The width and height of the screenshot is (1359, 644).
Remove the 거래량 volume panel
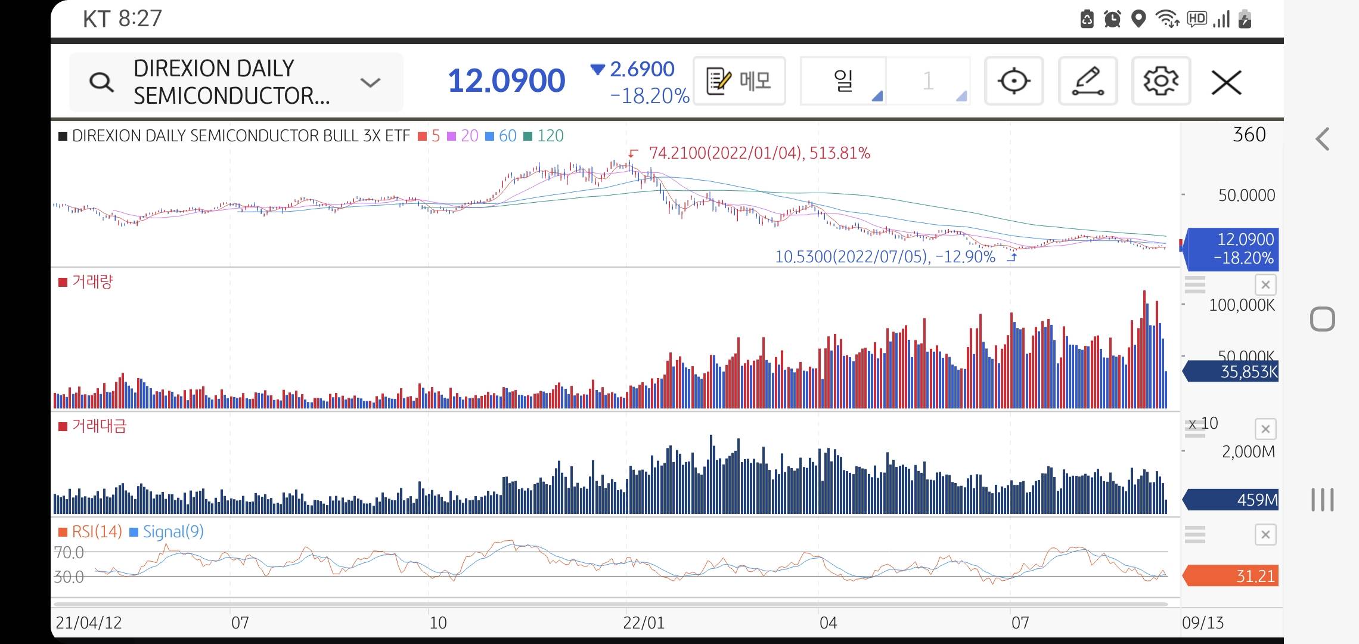(1265, 285)
